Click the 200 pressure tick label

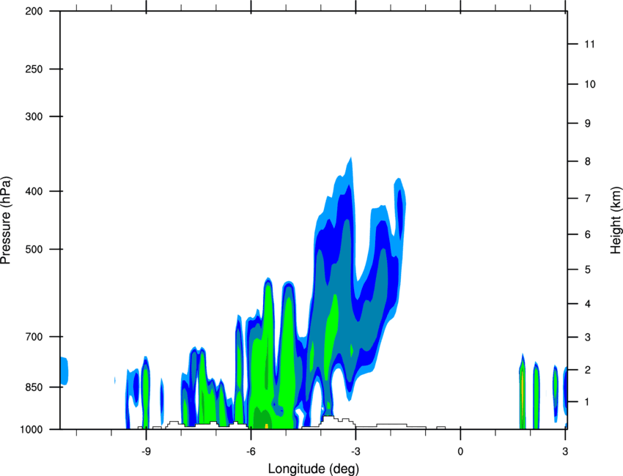coord(34,11)
